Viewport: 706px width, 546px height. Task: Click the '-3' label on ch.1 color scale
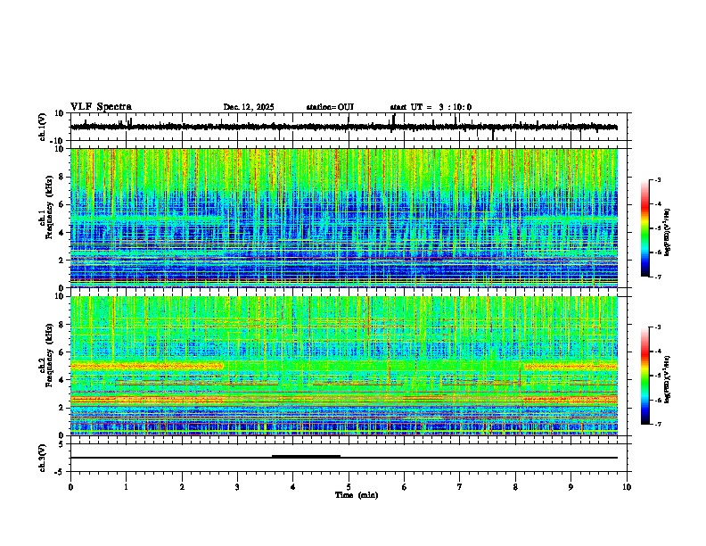coord(657,180)
